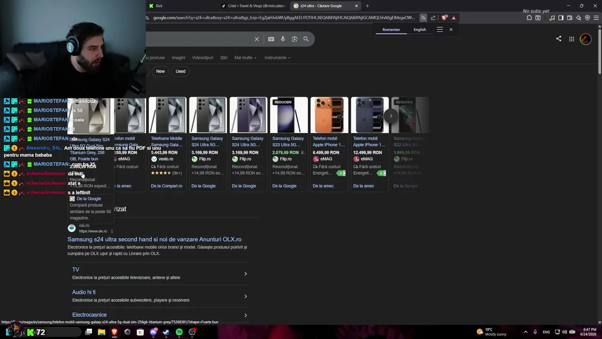Open OBS Studio from the taskbar
The height and width of the screenshot is (339, 602).
(192, 332)
